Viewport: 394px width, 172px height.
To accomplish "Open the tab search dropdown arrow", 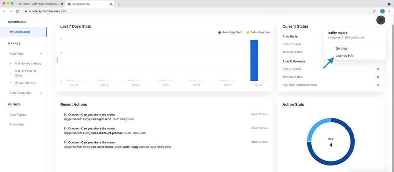I will tap(389, 4).
